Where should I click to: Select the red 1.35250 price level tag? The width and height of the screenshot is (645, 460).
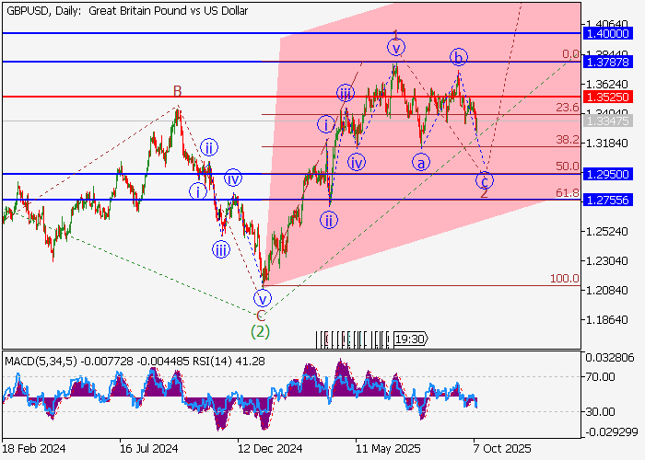click(612, 96)
